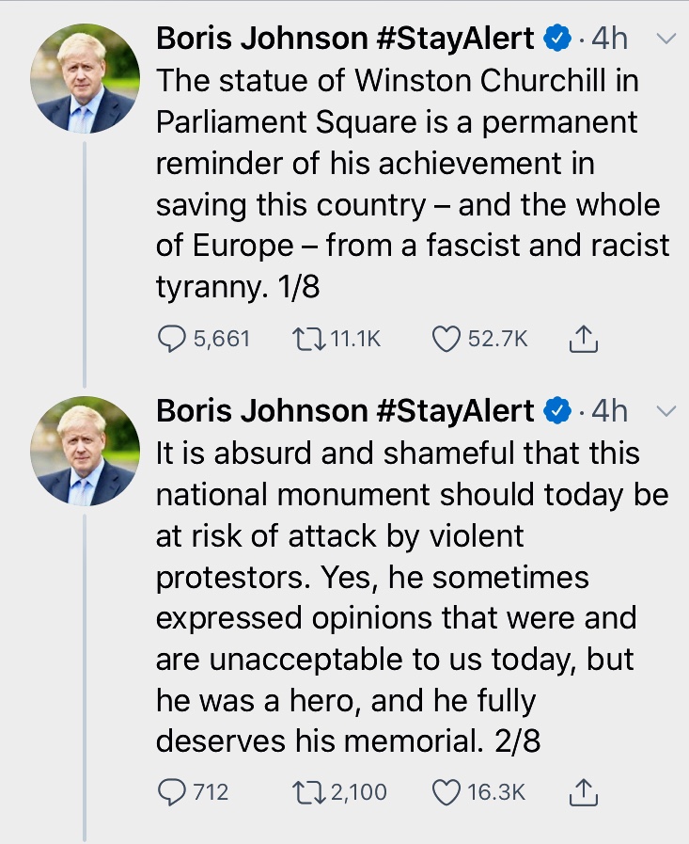Like the tweet with 16.3K likes
The image size is (689, 844).
pos(446,792)
